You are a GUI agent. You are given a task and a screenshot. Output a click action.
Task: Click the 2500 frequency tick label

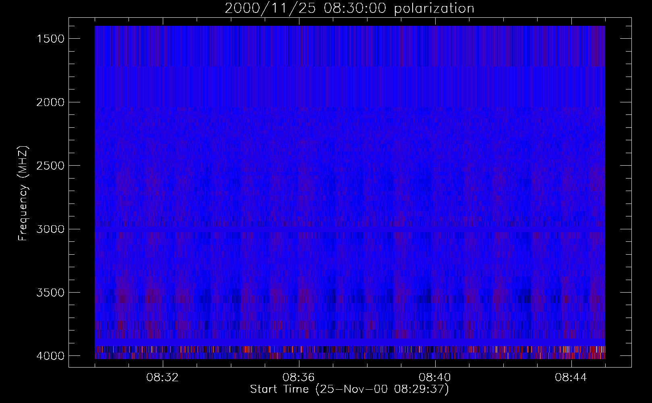pos(50,166)
